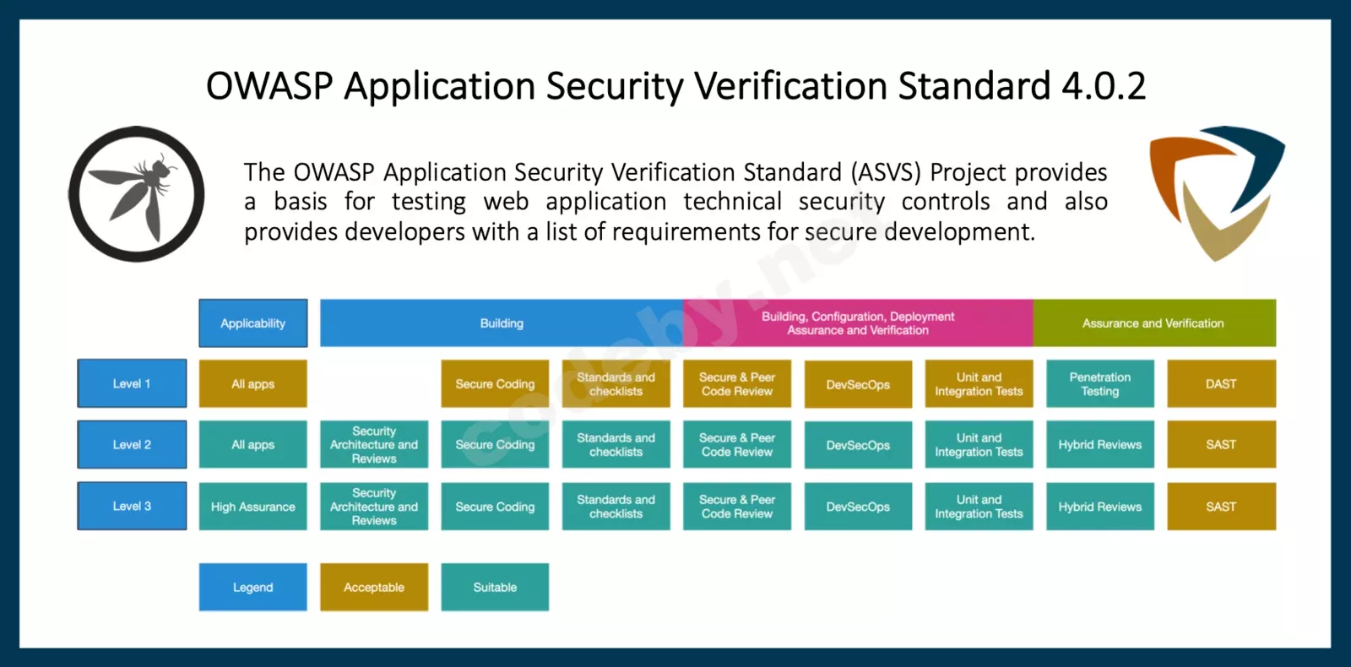1351x667 pixels.
Task: Select Level 3 Secure & Peer Code Review
Action: (x=737, y=507)
